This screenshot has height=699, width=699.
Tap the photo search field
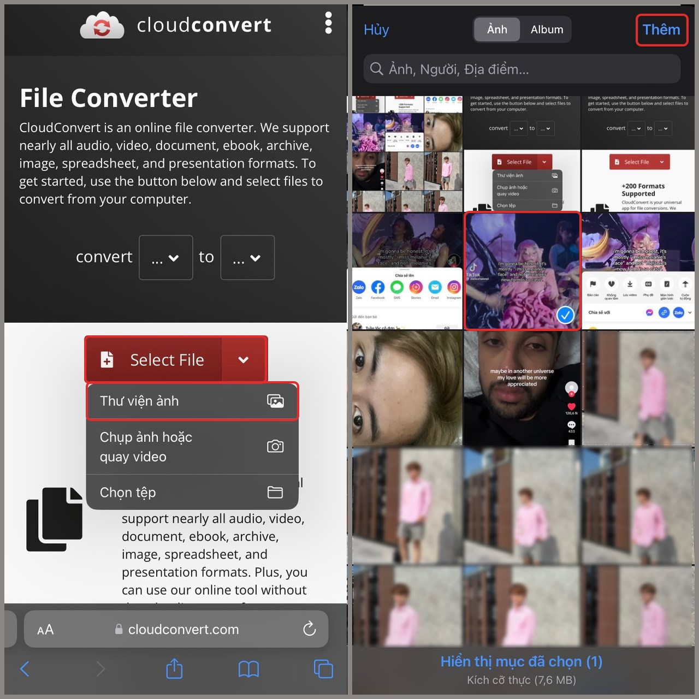pyautogui.click(x=522, y=69)
